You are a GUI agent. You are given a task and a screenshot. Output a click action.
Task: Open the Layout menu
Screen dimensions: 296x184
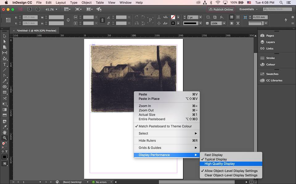[x=61, y=3]
